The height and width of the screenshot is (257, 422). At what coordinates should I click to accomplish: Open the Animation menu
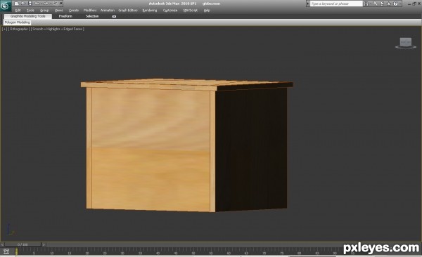[x=108, y=11]
